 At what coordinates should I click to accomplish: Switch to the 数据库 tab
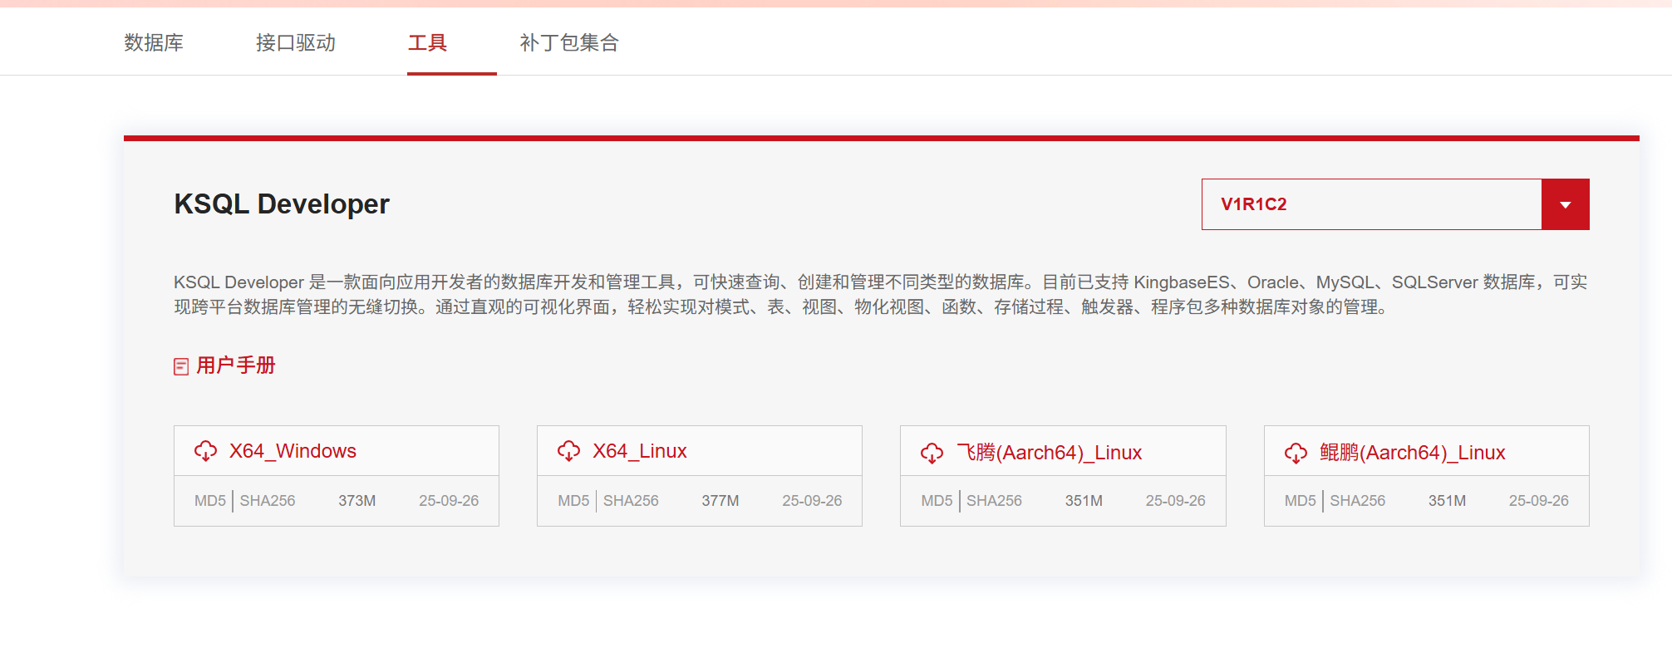click(154, 42)
